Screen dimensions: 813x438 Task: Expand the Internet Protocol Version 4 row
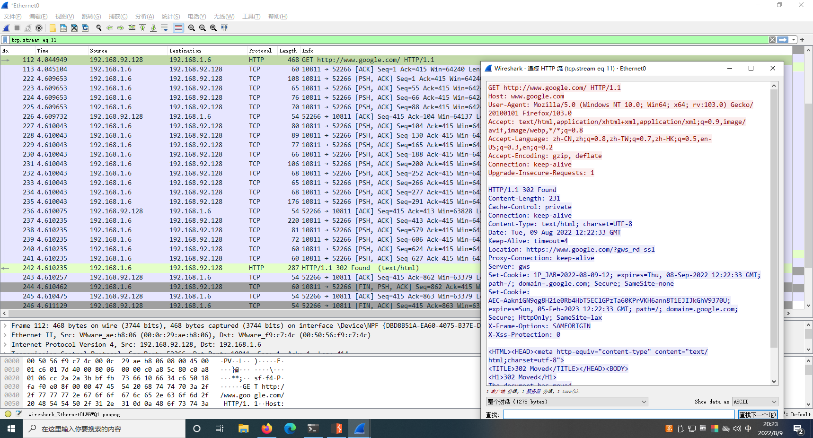click(5, 344)
